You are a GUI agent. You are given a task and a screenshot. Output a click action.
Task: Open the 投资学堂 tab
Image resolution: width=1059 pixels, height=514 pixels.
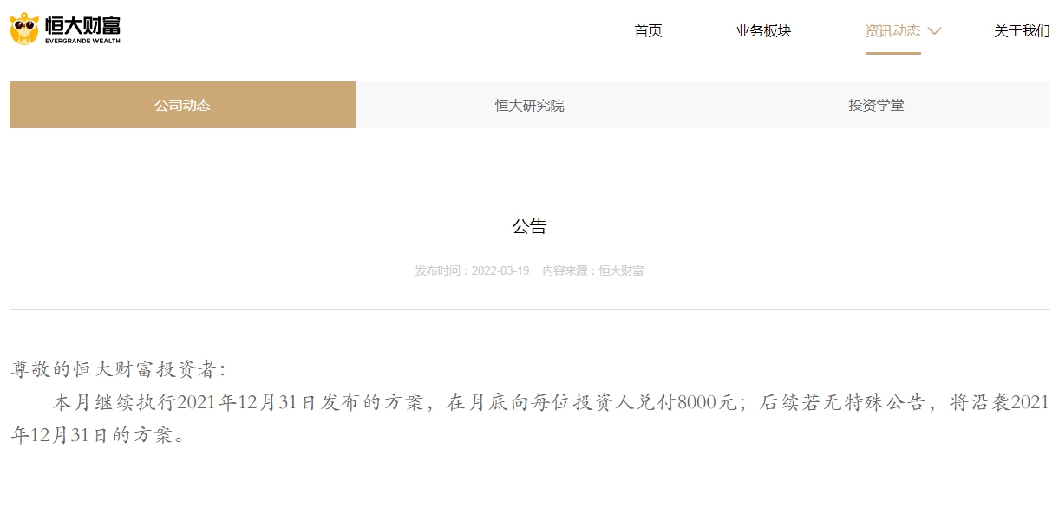[876, 105]
